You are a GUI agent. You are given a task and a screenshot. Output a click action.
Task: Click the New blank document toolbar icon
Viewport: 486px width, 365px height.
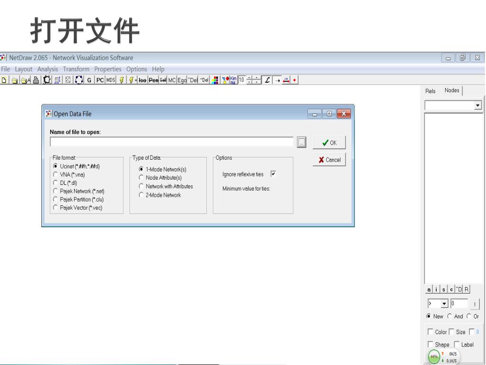tap(4, 80)
